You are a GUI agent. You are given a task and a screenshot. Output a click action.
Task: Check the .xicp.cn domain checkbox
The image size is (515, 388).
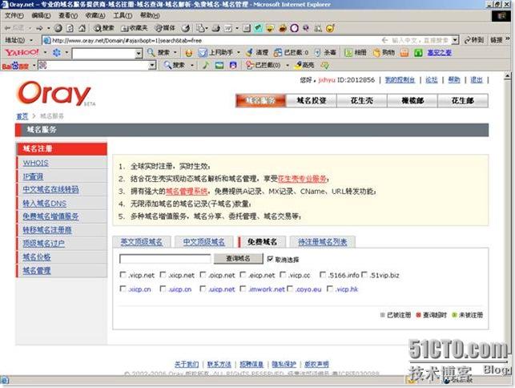123,289
